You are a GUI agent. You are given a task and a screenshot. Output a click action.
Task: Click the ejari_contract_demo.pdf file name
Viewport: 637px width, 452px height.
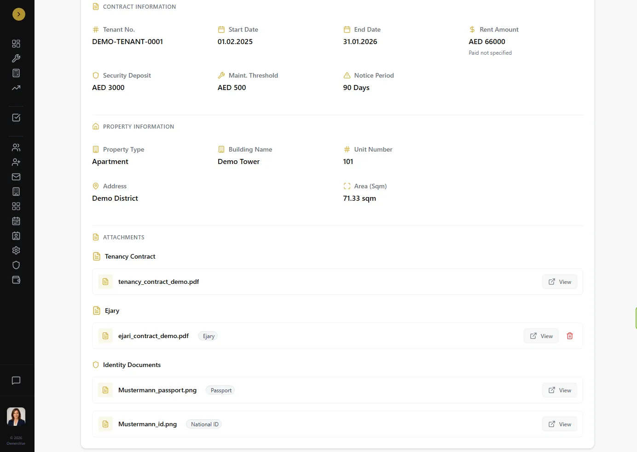[x=153, y=336]
